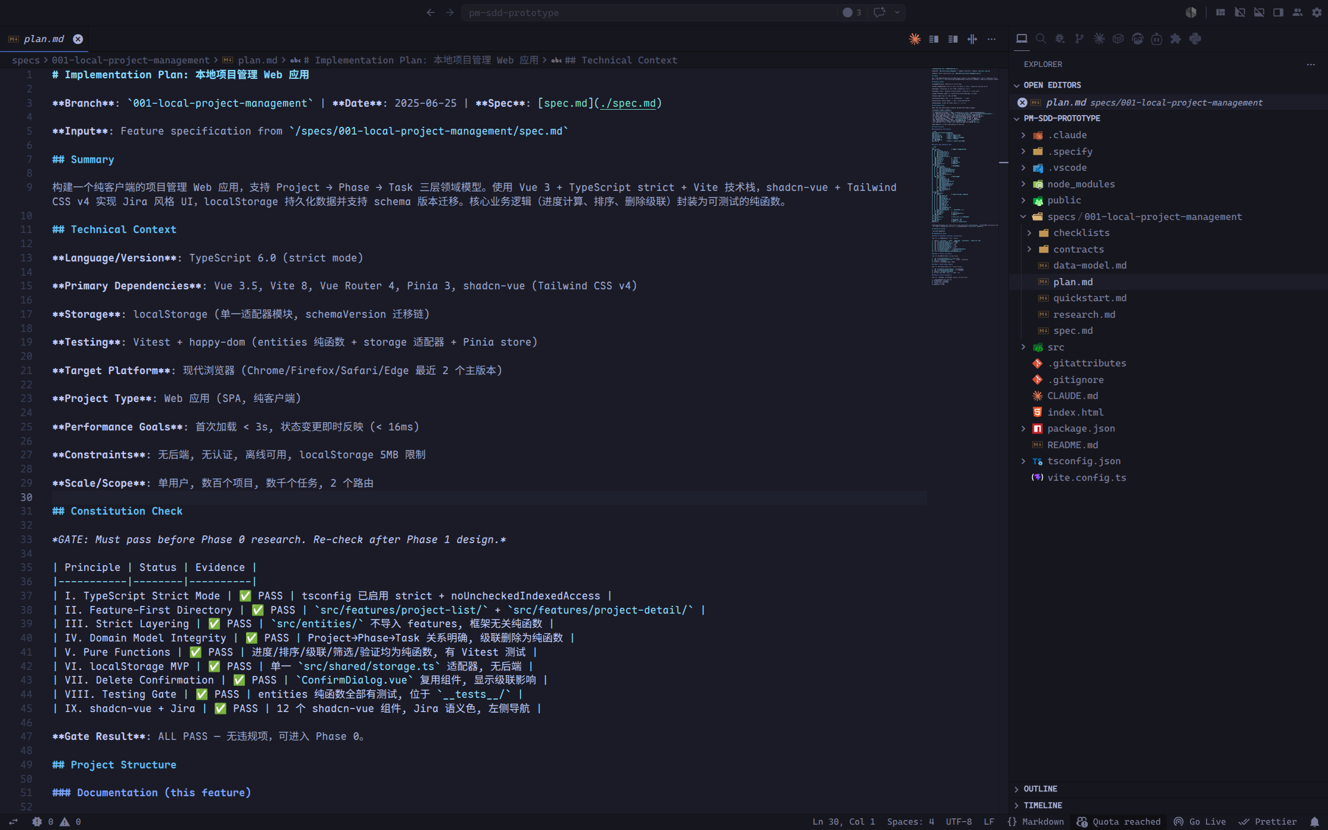Click 001-local-project-management breadcrumb
The height and width of the screenshot is (830, 1328).
click(130, 60)
